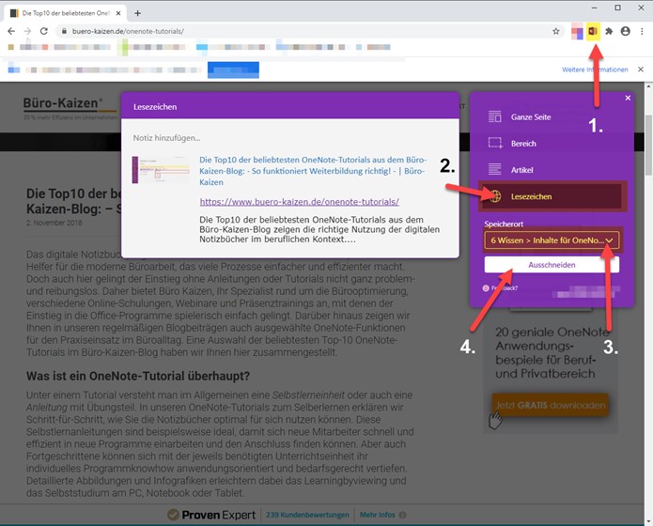Open a new tab with the plus icon
Screen dimensions: 653x526
click(x=137, y=13)
